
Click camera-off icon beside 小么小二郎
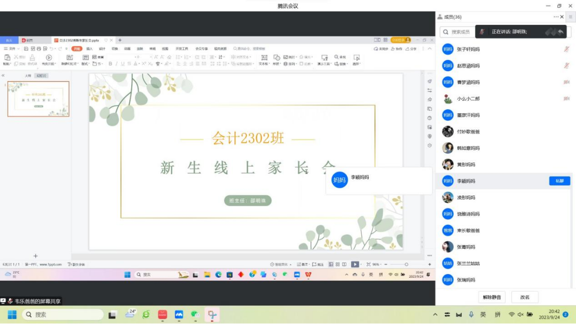coord(566,99)
